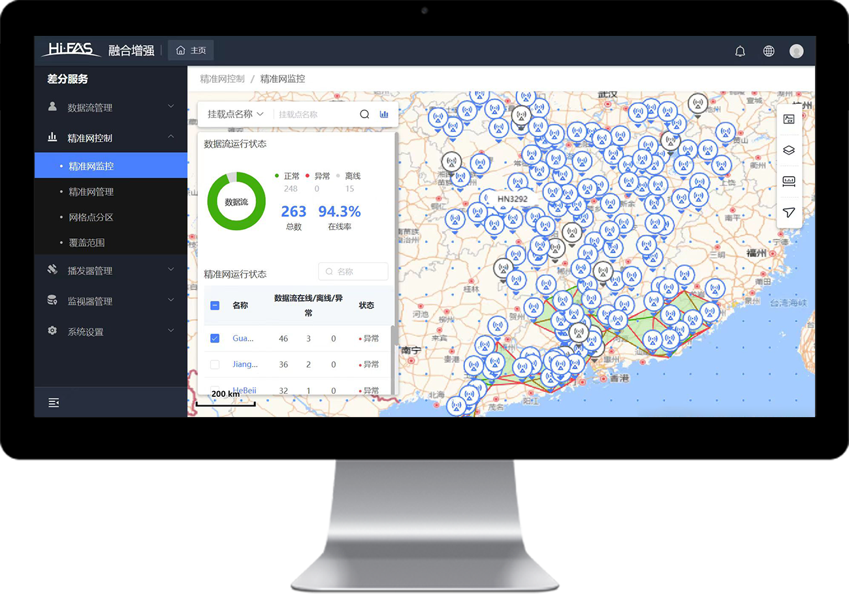The height and width of the screenshot is (594, 849).
Task: Toggle the select-all header checkbox
Action: (x=215, y=305)
